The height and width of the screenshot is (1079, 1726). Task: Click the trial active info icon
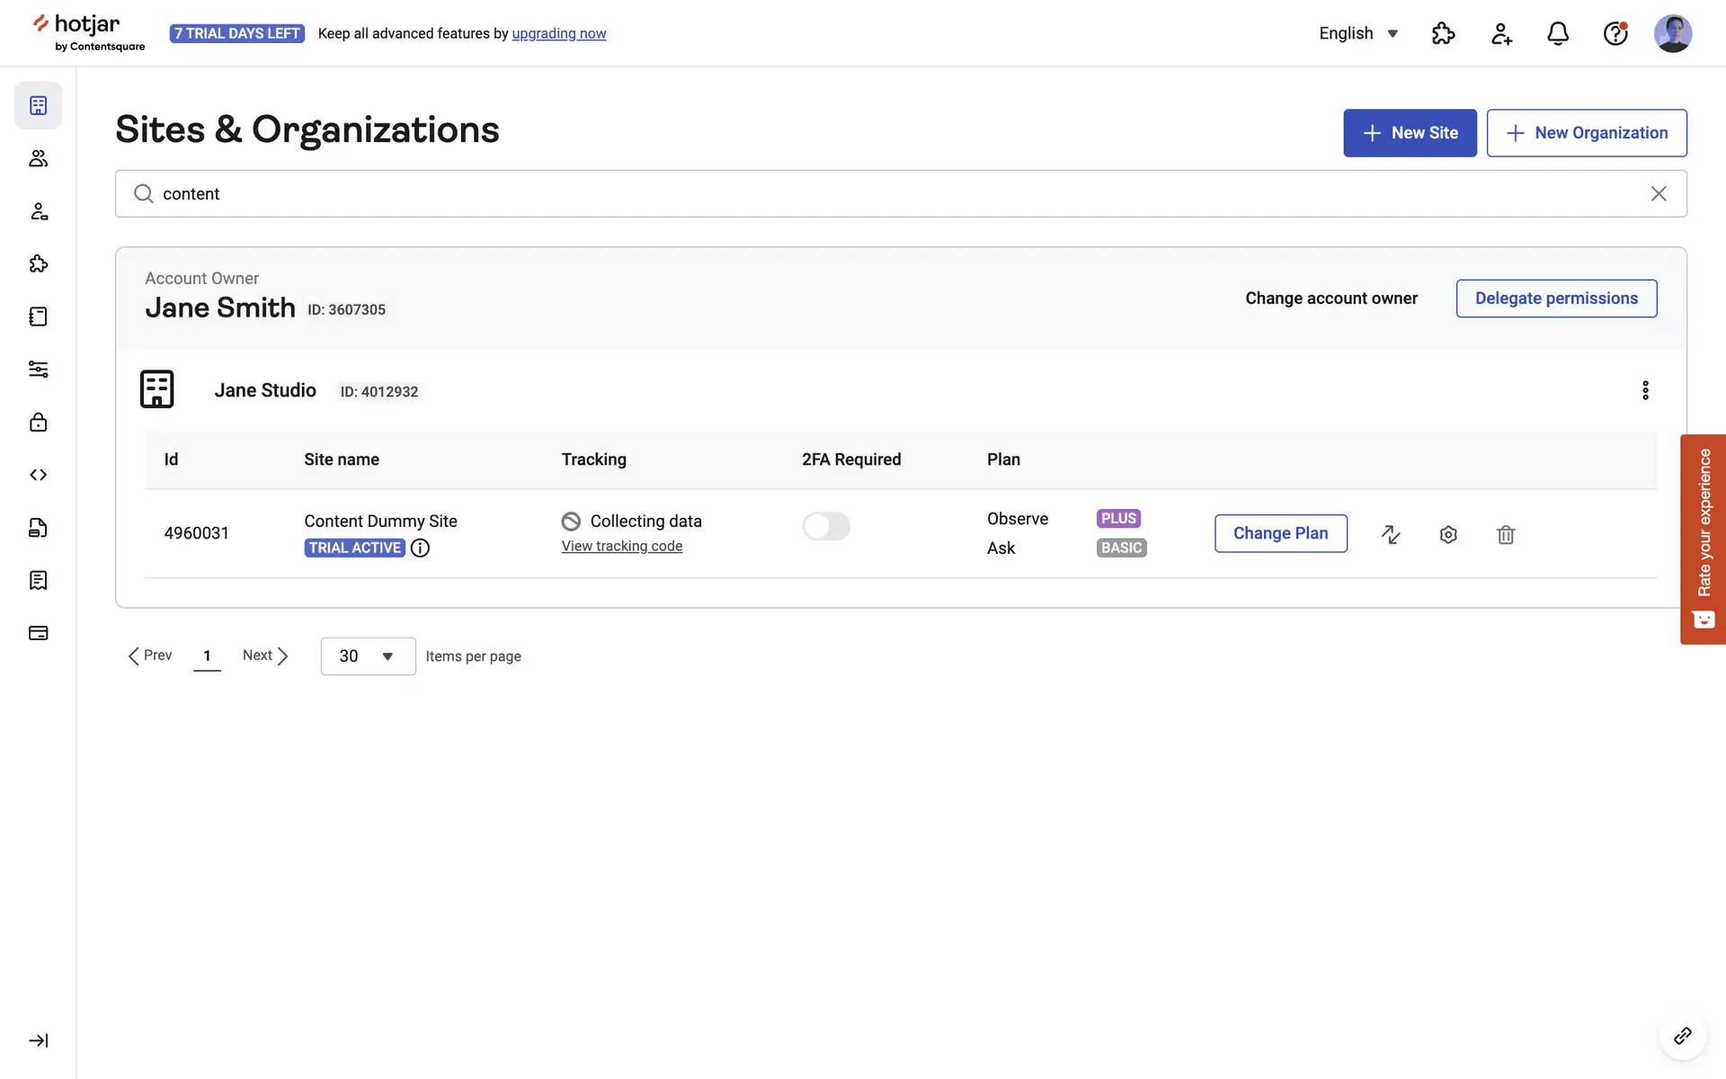pyautogui.click(x=420, y=548)
